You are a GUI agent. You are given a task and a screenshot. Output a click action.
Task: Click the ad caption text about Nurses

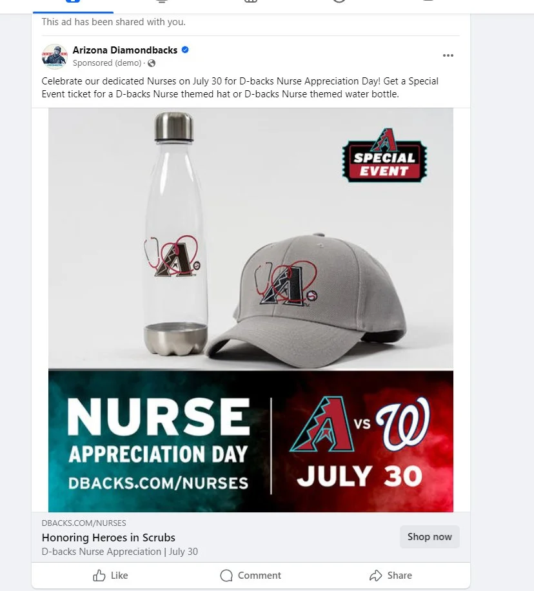tap(240, 88)
